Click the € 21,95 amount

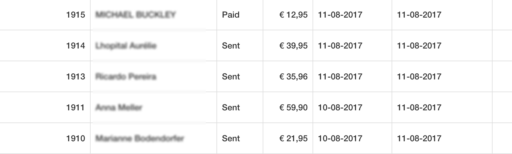pyautogui.click(x=293, y=138)
